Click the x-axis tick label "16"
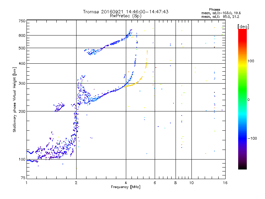Screen dimensions: 265x199 (x=225, y=183)
